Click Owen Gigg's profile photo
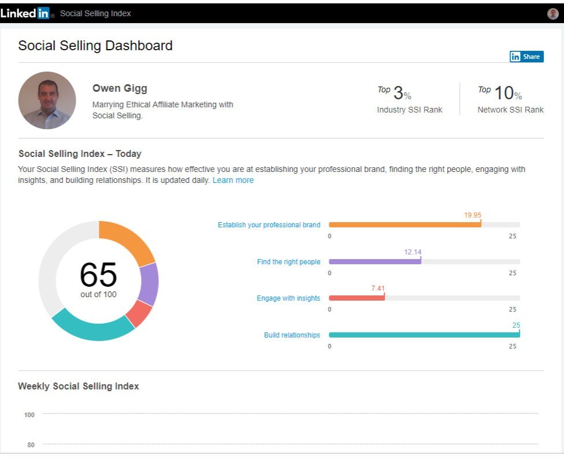The height and width of the screenshot is (457, 564). (47, 100)
